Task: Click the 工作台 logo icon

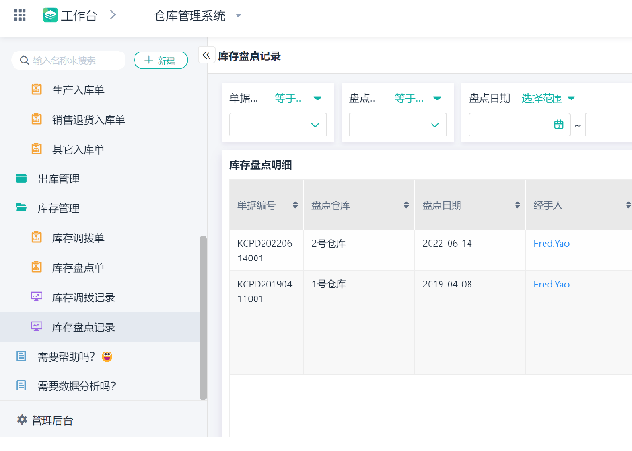Action: coord(51,15)
